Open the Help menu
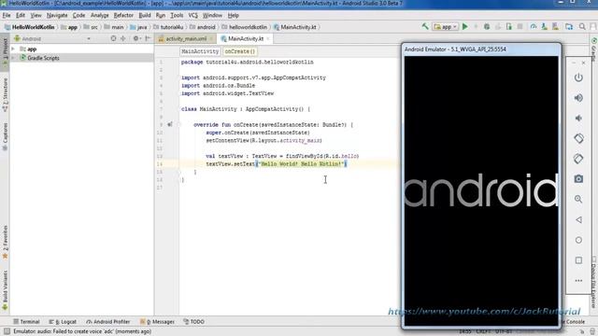This screenshot has height=336, width=598. coord(233,15)
